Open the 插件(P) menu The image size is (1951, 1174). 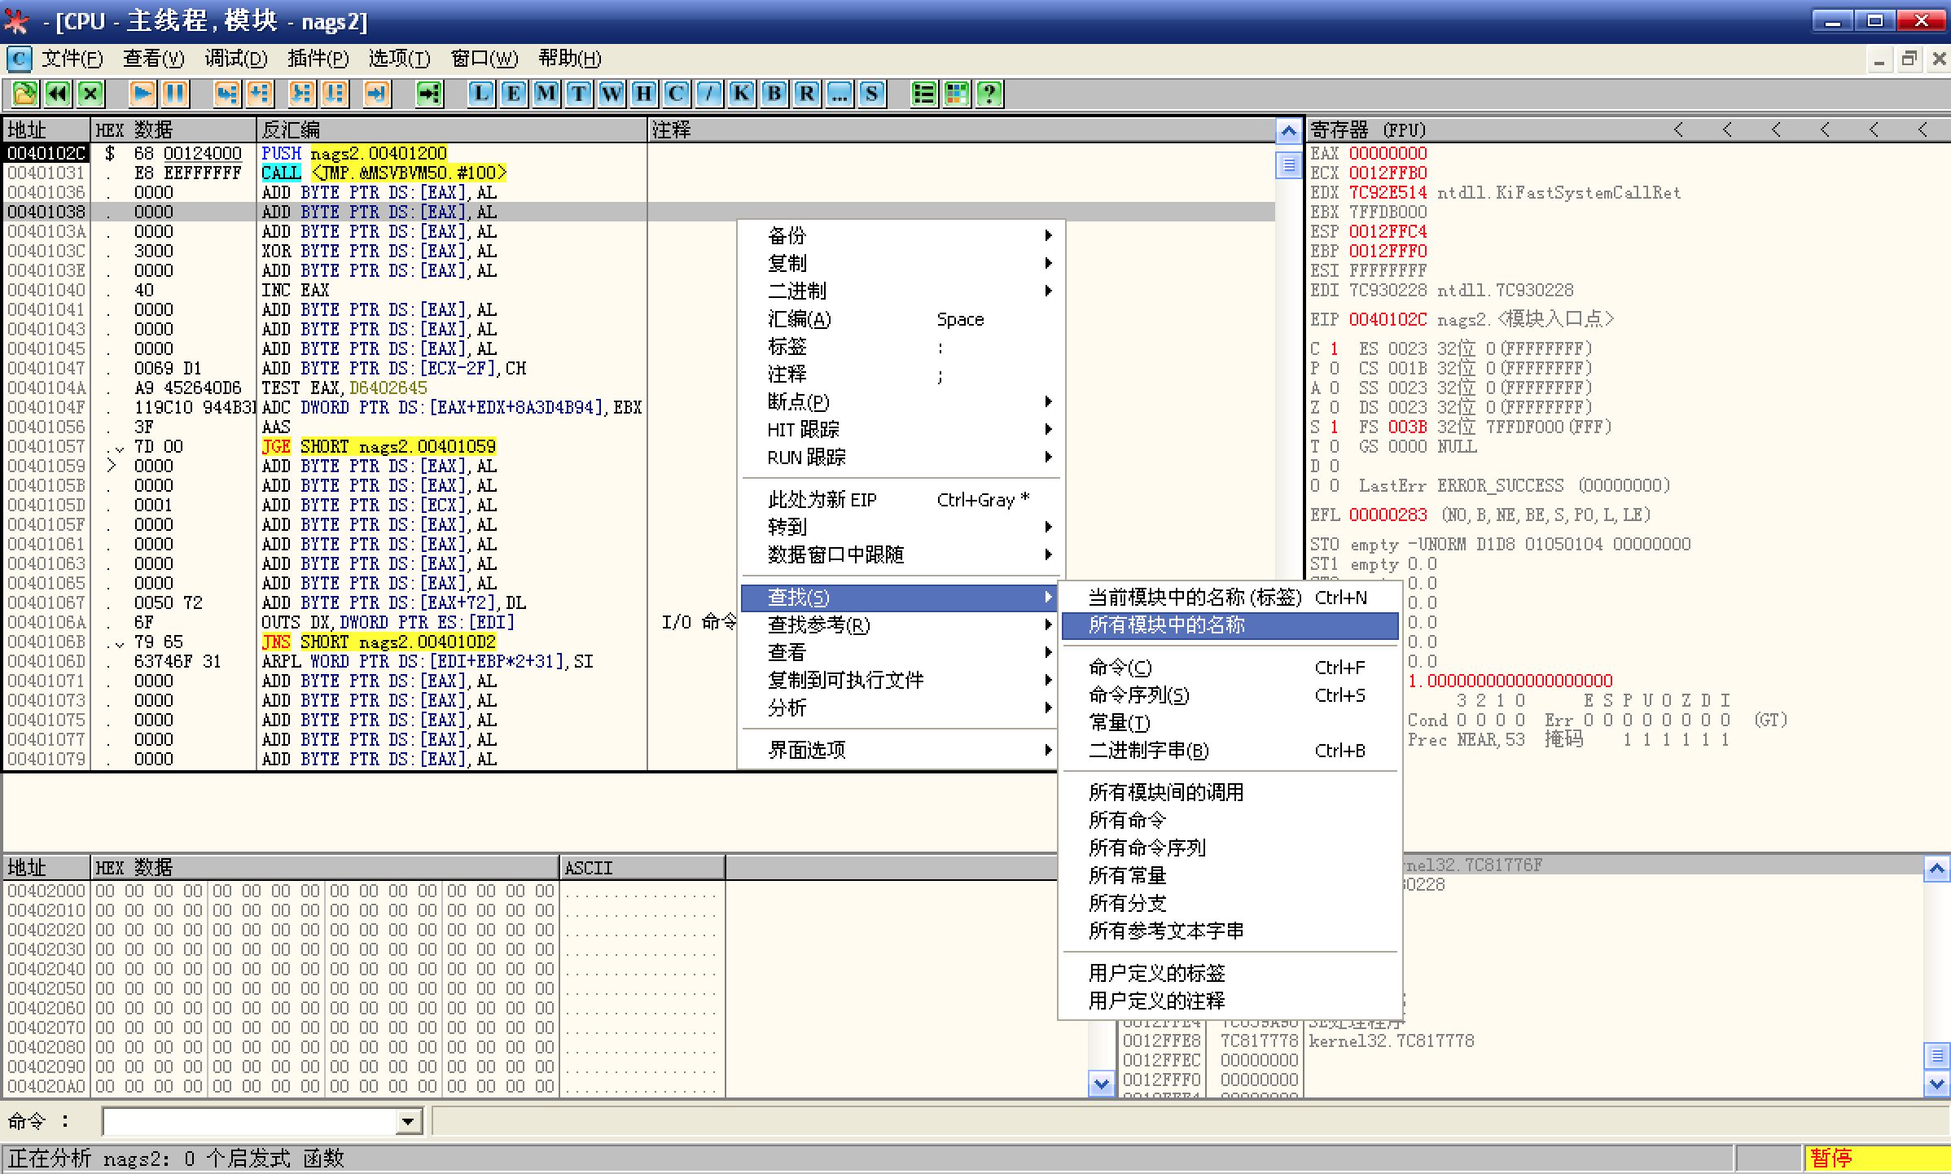[x=318, y=59]
